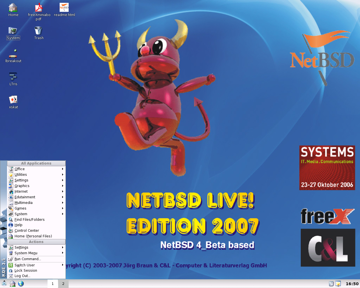Expand the Utilities submenu
360x288 pixels.
[x=36, y=175]
